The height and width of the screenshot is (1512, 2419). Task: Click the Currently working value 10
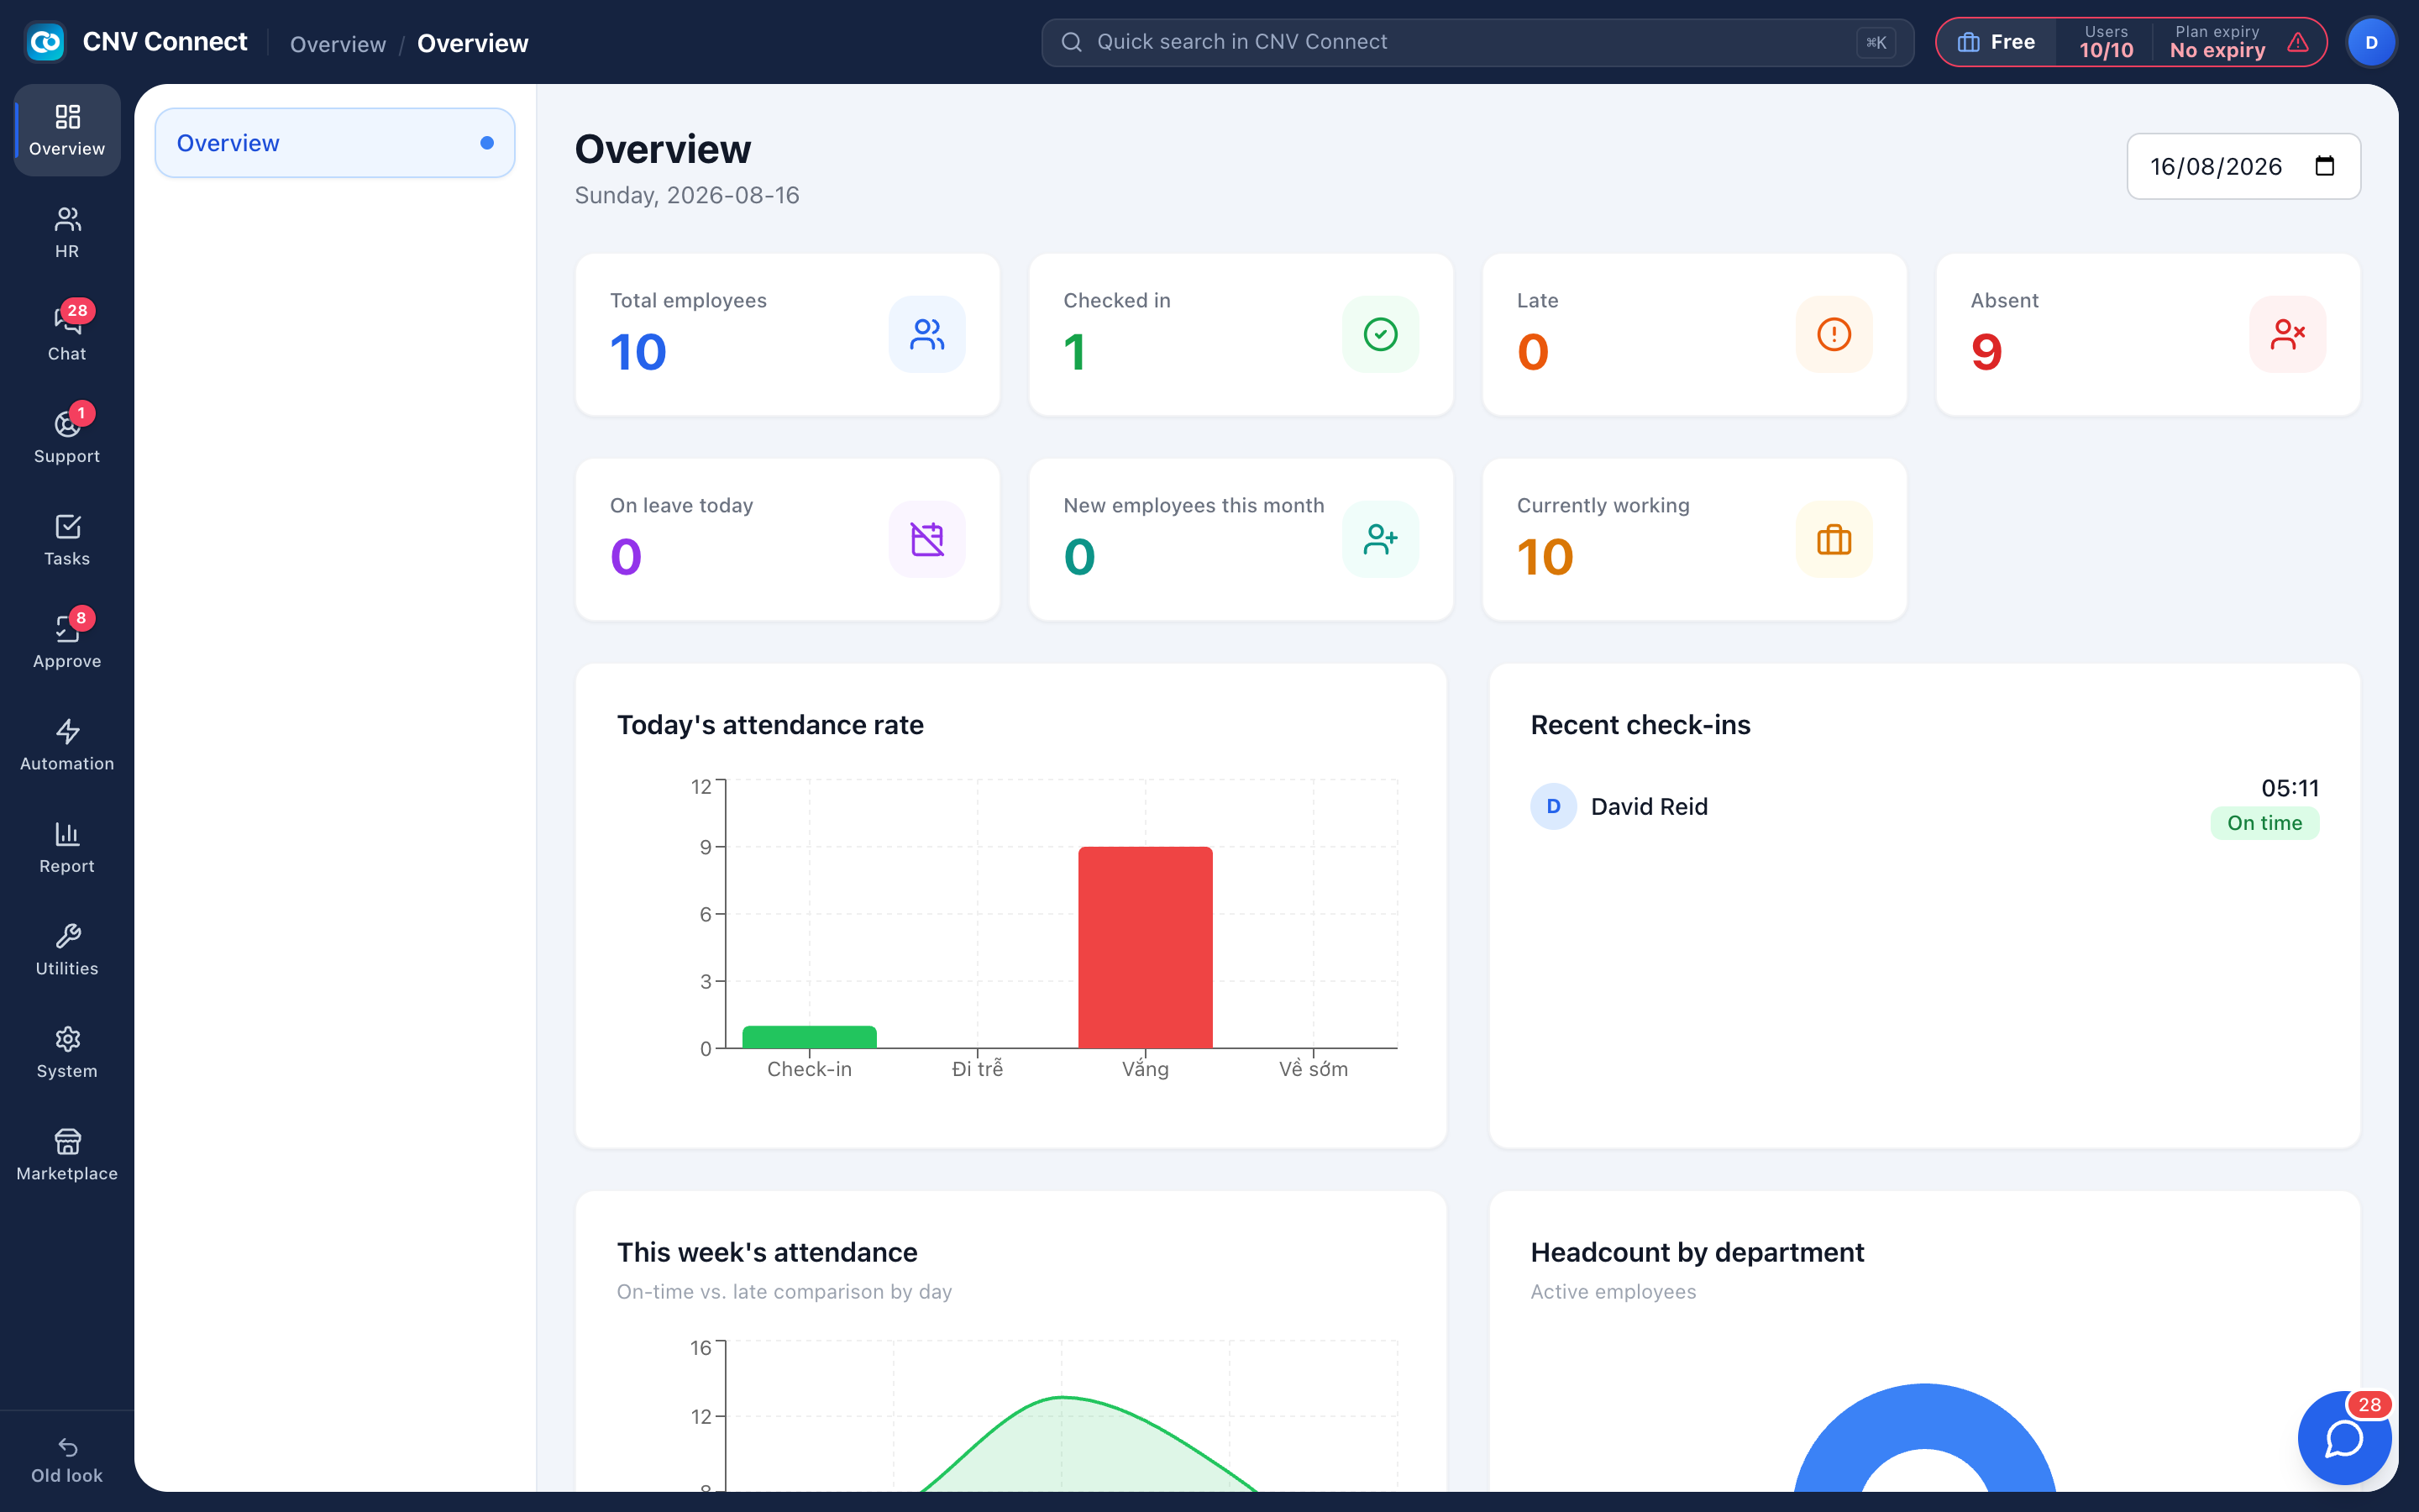(1545, 557)
